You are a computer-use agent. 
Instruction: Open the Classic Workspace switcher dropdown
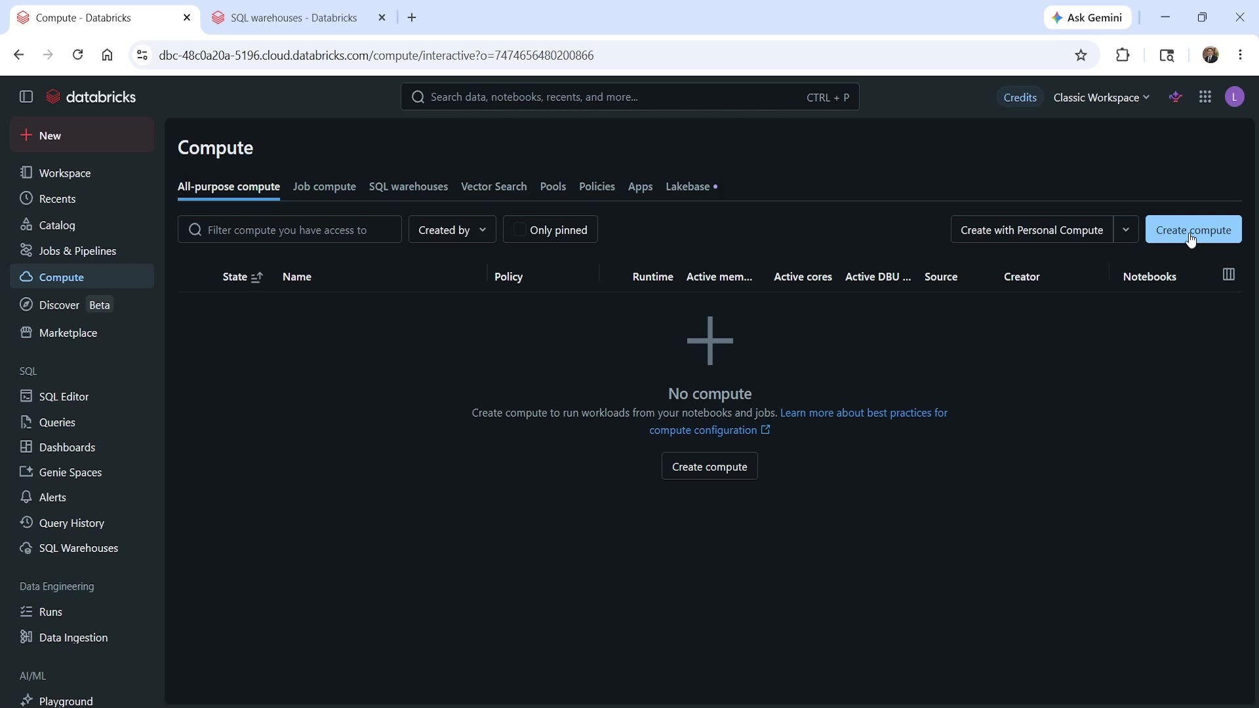1102,98
